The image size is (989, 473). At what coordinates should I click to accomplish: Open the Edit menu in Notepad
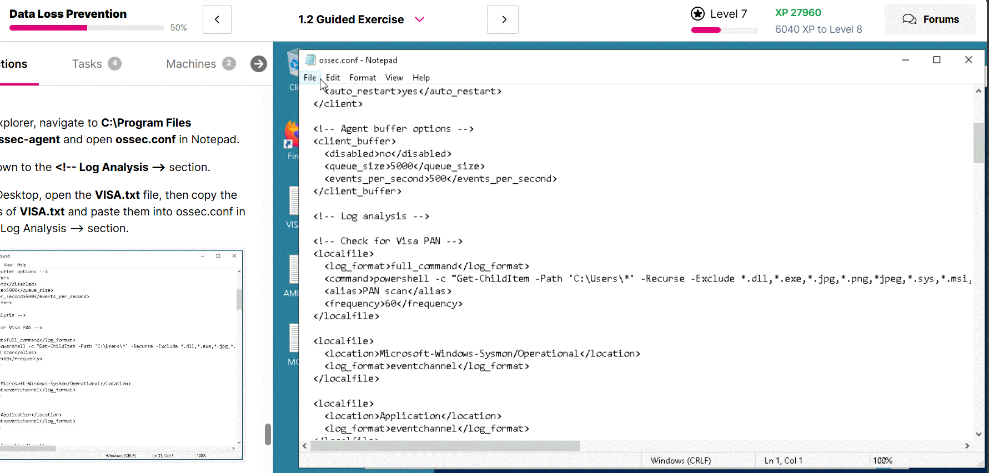(333, 78)
